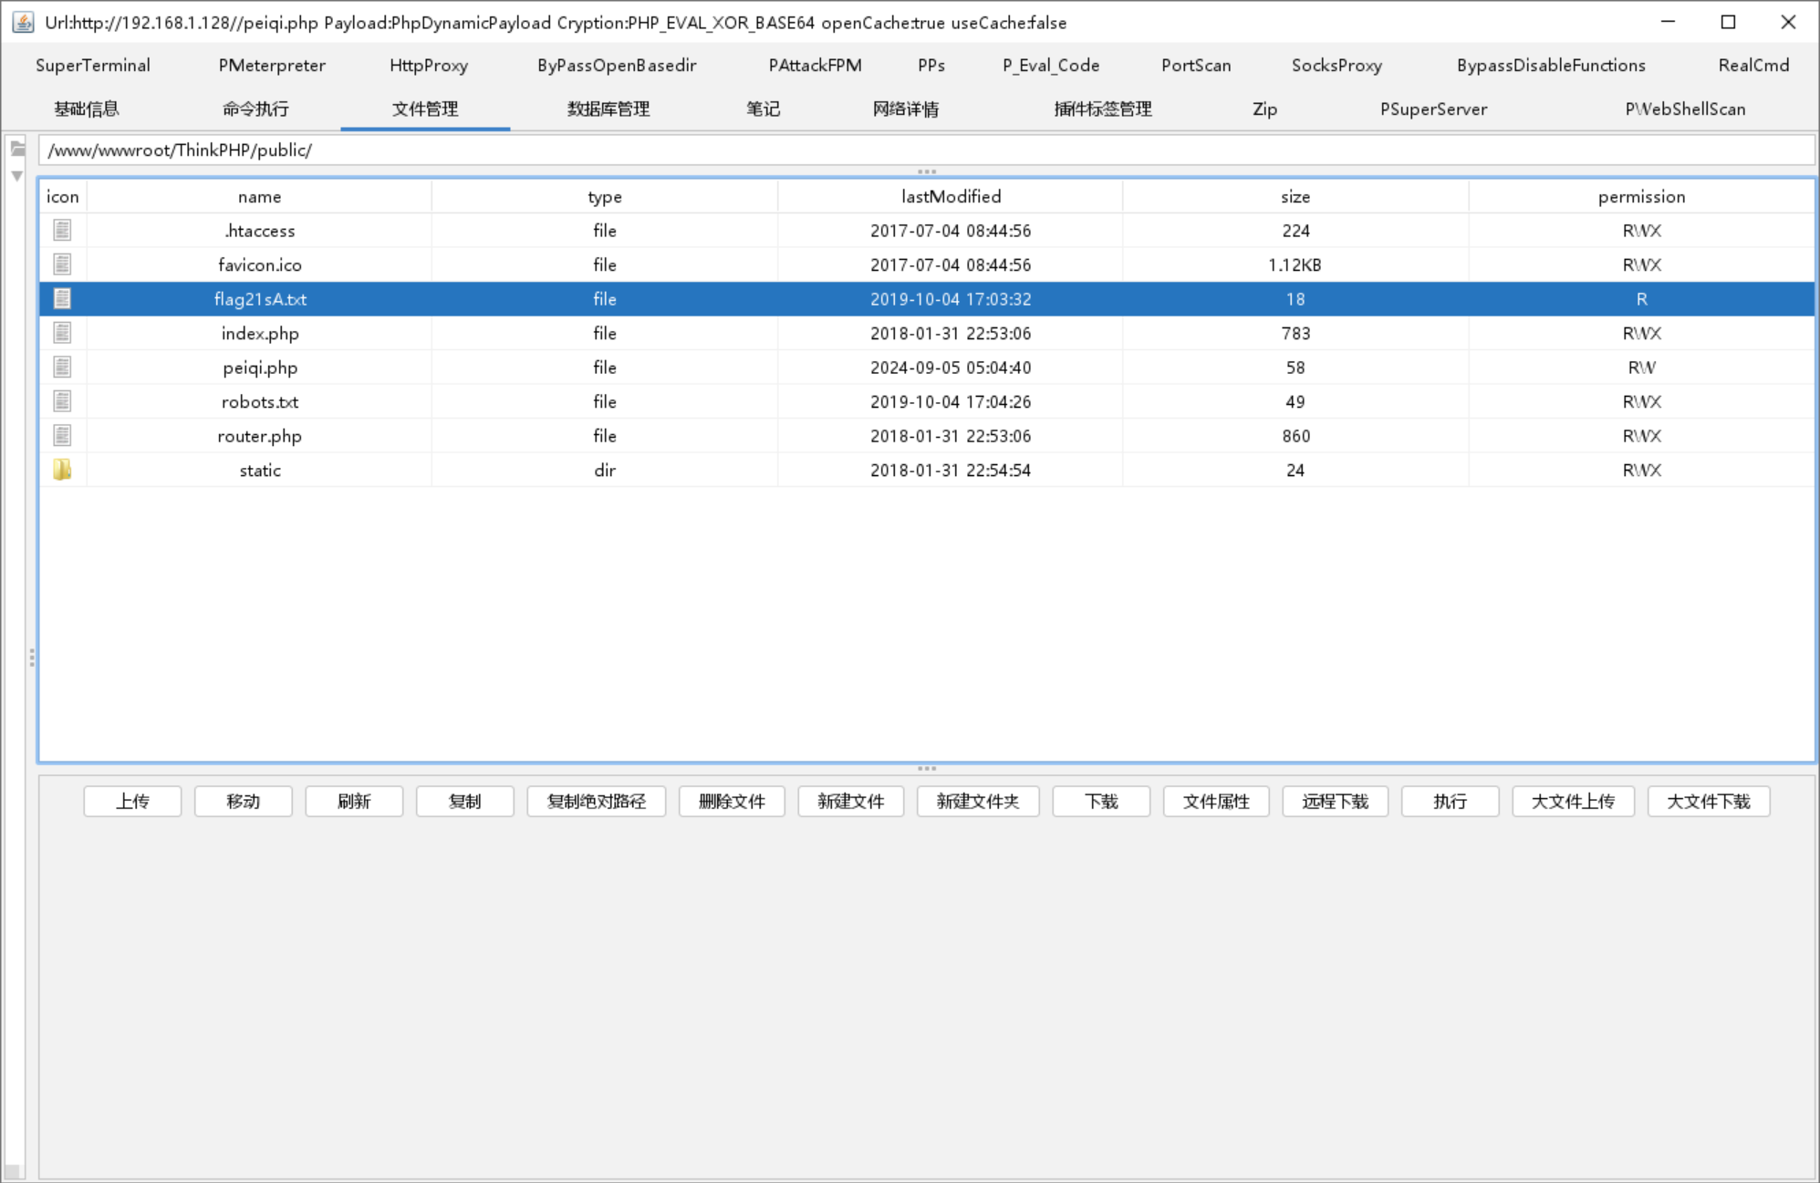Click 复制绝对路径 button
This screenshot has width=1820, height=1183.
597,802
